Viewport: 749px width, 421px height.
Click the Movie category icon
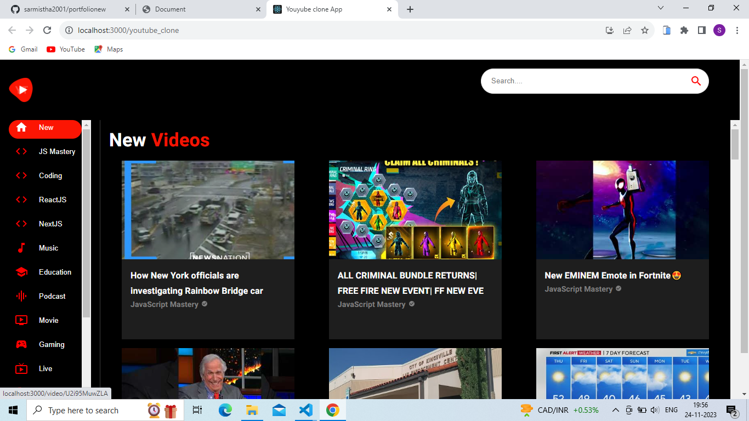[x=21, y=320]
